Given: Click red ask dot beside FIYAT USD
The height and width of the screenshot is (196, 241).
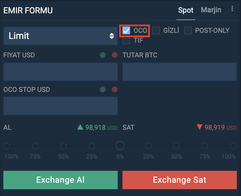Looking at the screenshot, I should coord(115,55).
